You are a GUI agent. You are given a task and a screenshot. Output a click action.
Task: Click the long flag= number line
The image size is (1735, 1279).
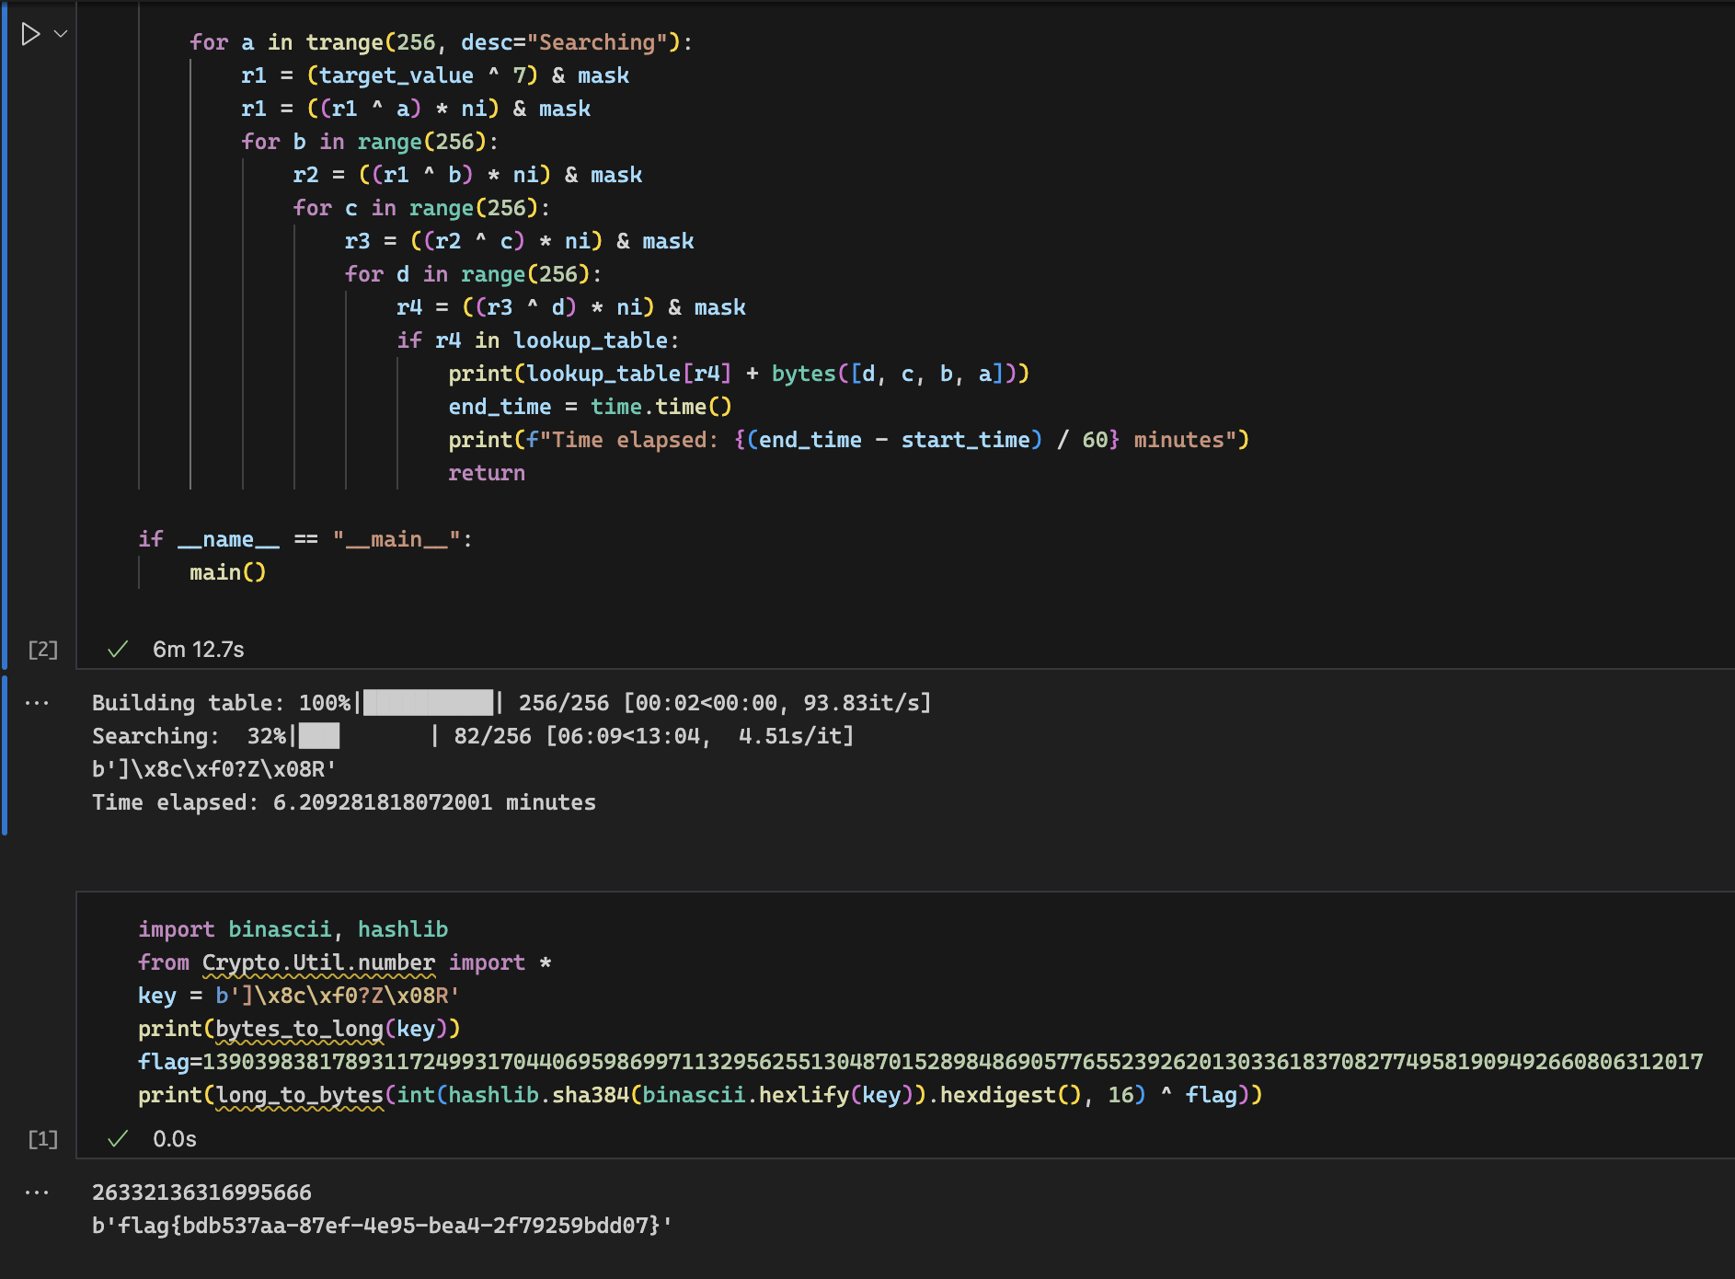pos(920,1062)
